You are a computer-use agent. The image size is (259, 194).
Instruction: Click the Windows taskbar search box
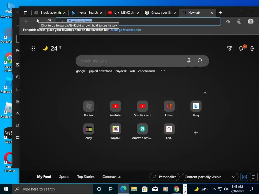(x=53, y=189)
